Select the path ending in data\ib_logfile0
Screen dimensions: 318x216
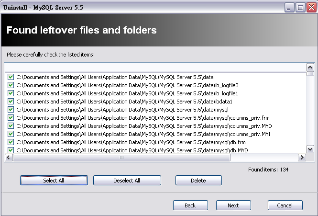(127, 85)
